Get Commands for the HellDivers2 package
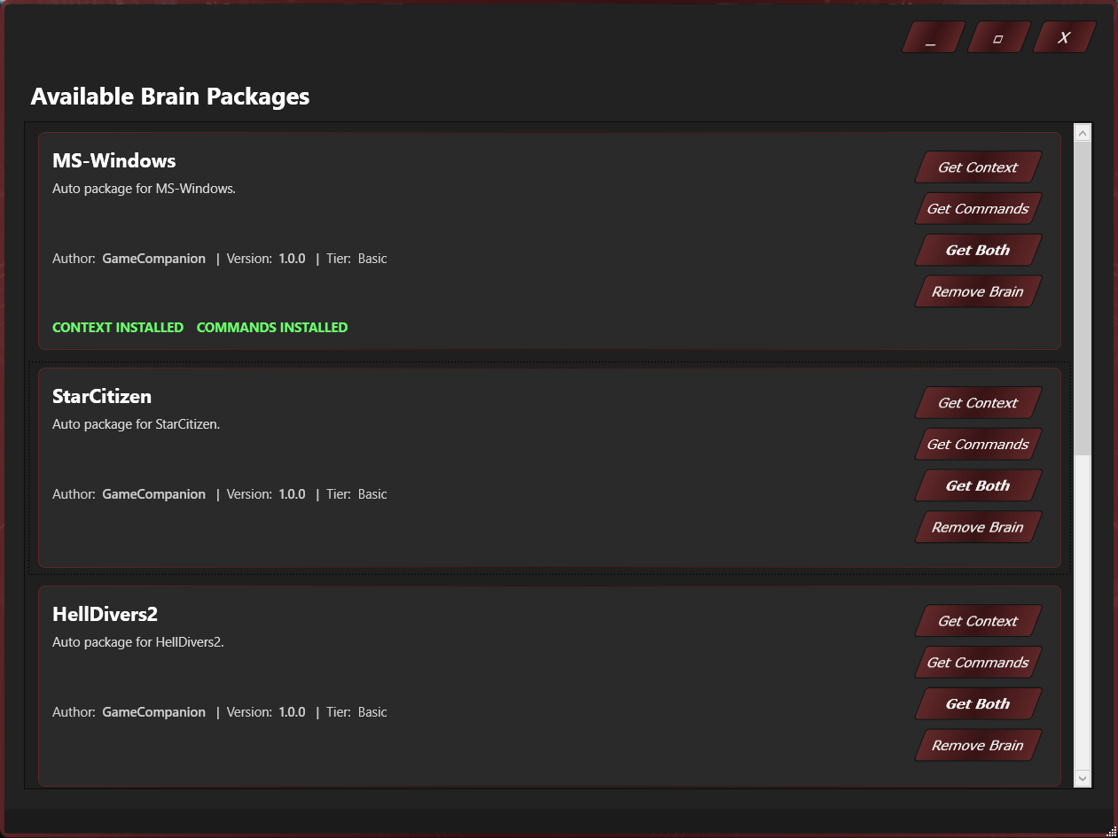The width and height of the screenshot is (1118, 838). [x=978, y=663]
